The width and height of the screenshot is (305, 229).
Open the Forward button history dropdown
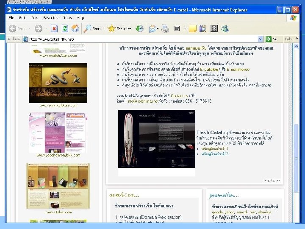point(46,29)
